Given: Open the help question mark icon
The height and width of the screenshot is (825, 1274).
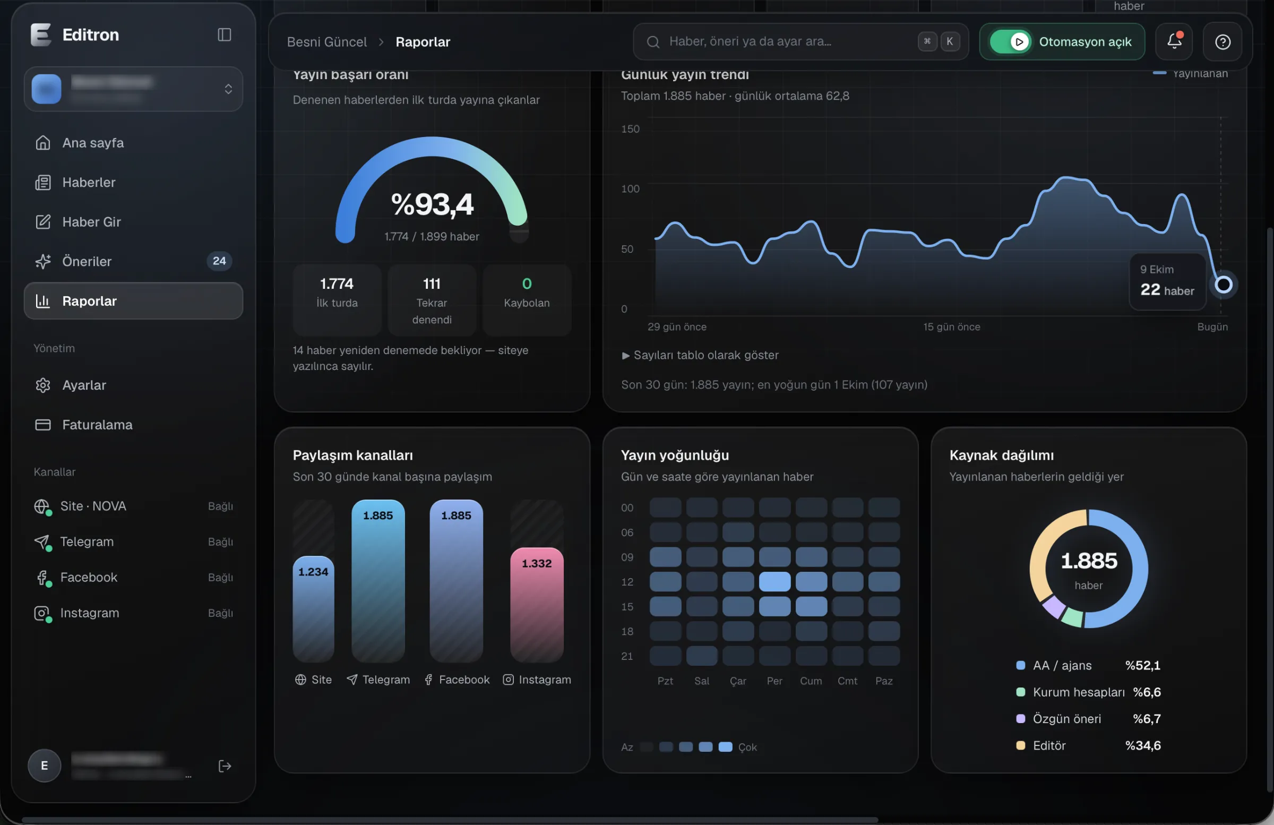Looking at the screenshot, I should (x=1223, y=41).
